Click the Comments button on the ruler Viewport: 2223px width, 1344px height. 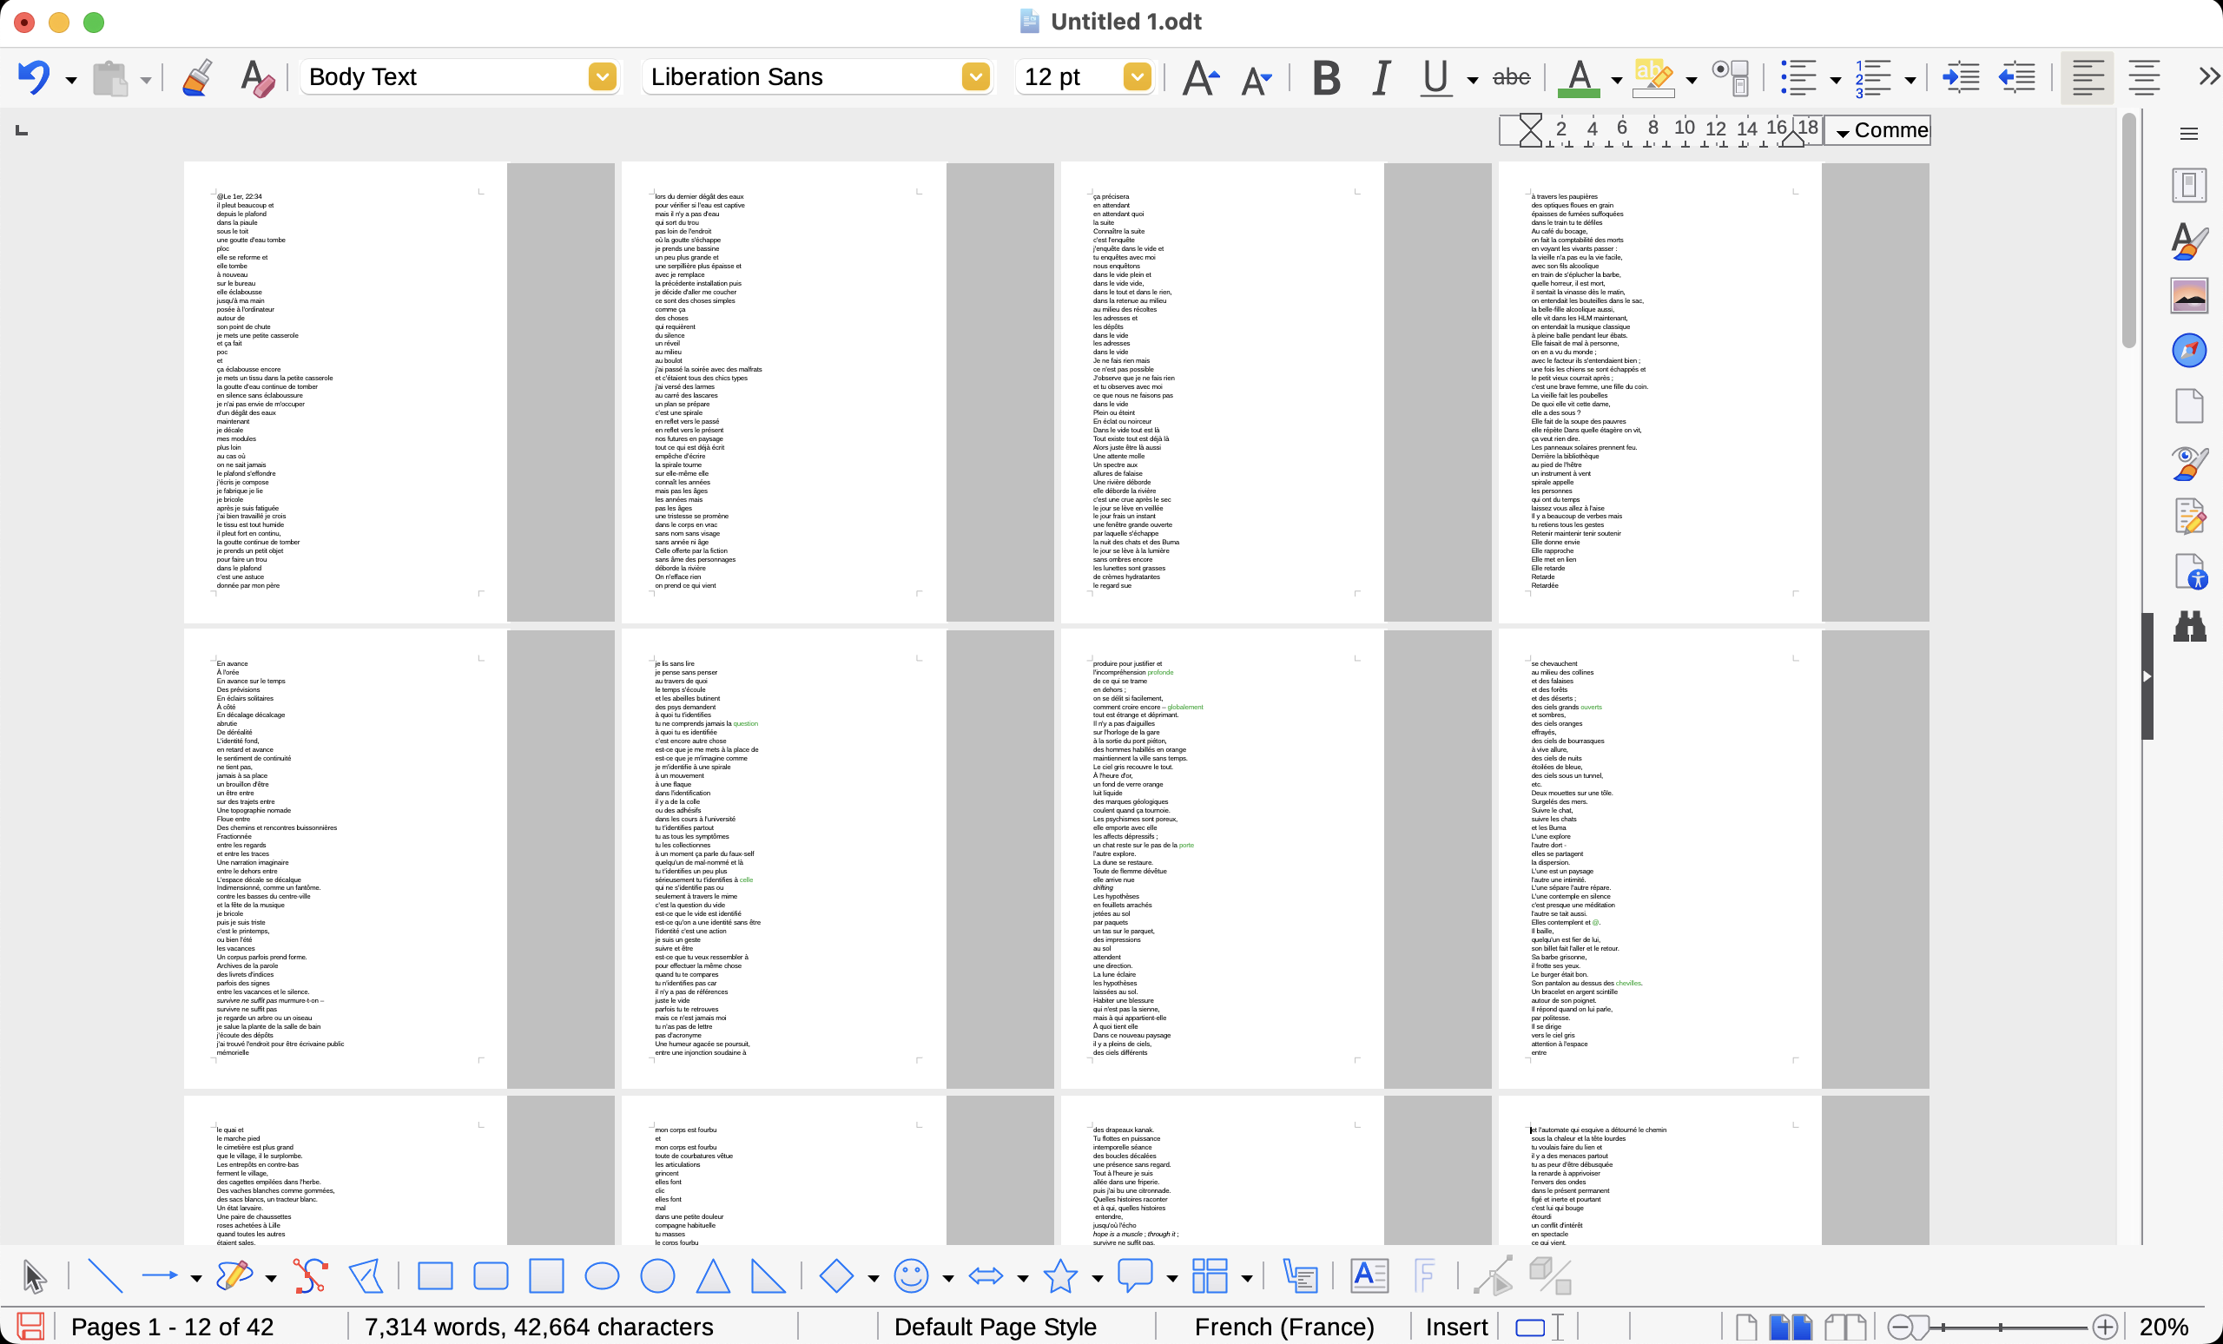1879,131
